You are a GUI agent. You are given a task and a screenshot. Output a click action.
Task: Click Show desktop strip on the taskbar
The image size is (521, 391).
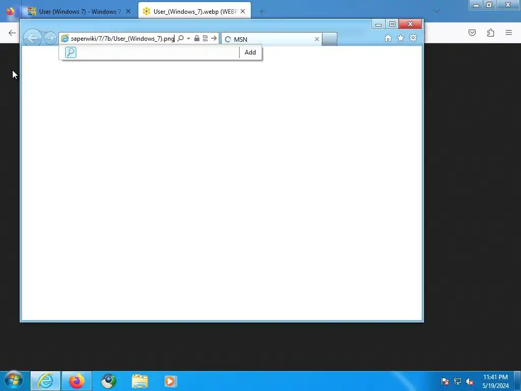tap(517, 381)
